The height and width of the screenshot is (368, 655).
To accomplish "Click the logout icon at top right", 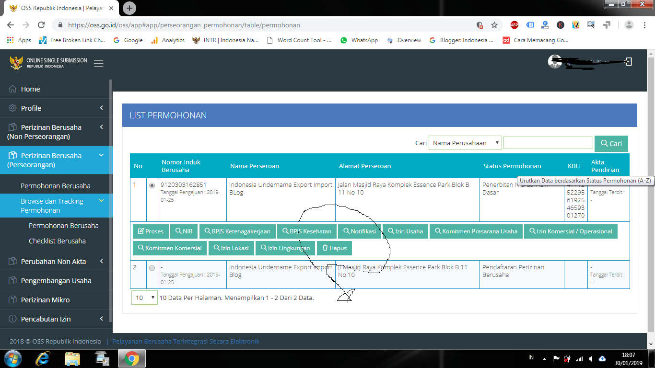I will [x=629, y=61].
